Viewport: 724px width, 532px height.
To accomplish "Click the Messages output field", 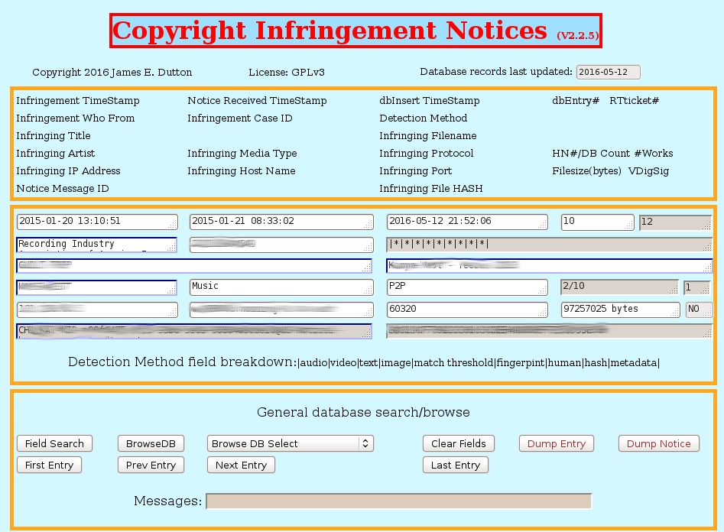I will pos(398,501).
